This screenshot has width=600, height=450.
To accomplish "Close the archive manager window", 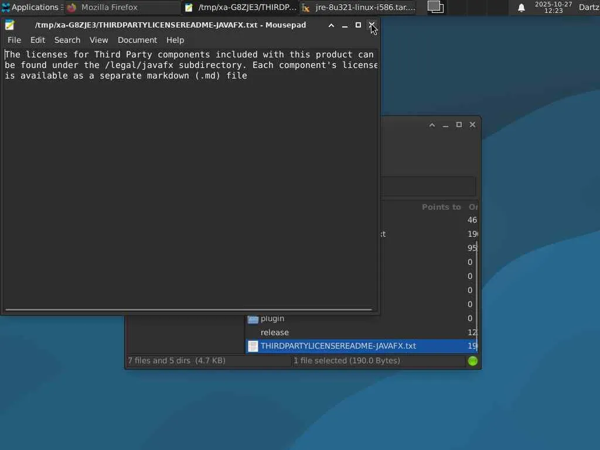I will [473, 125].
